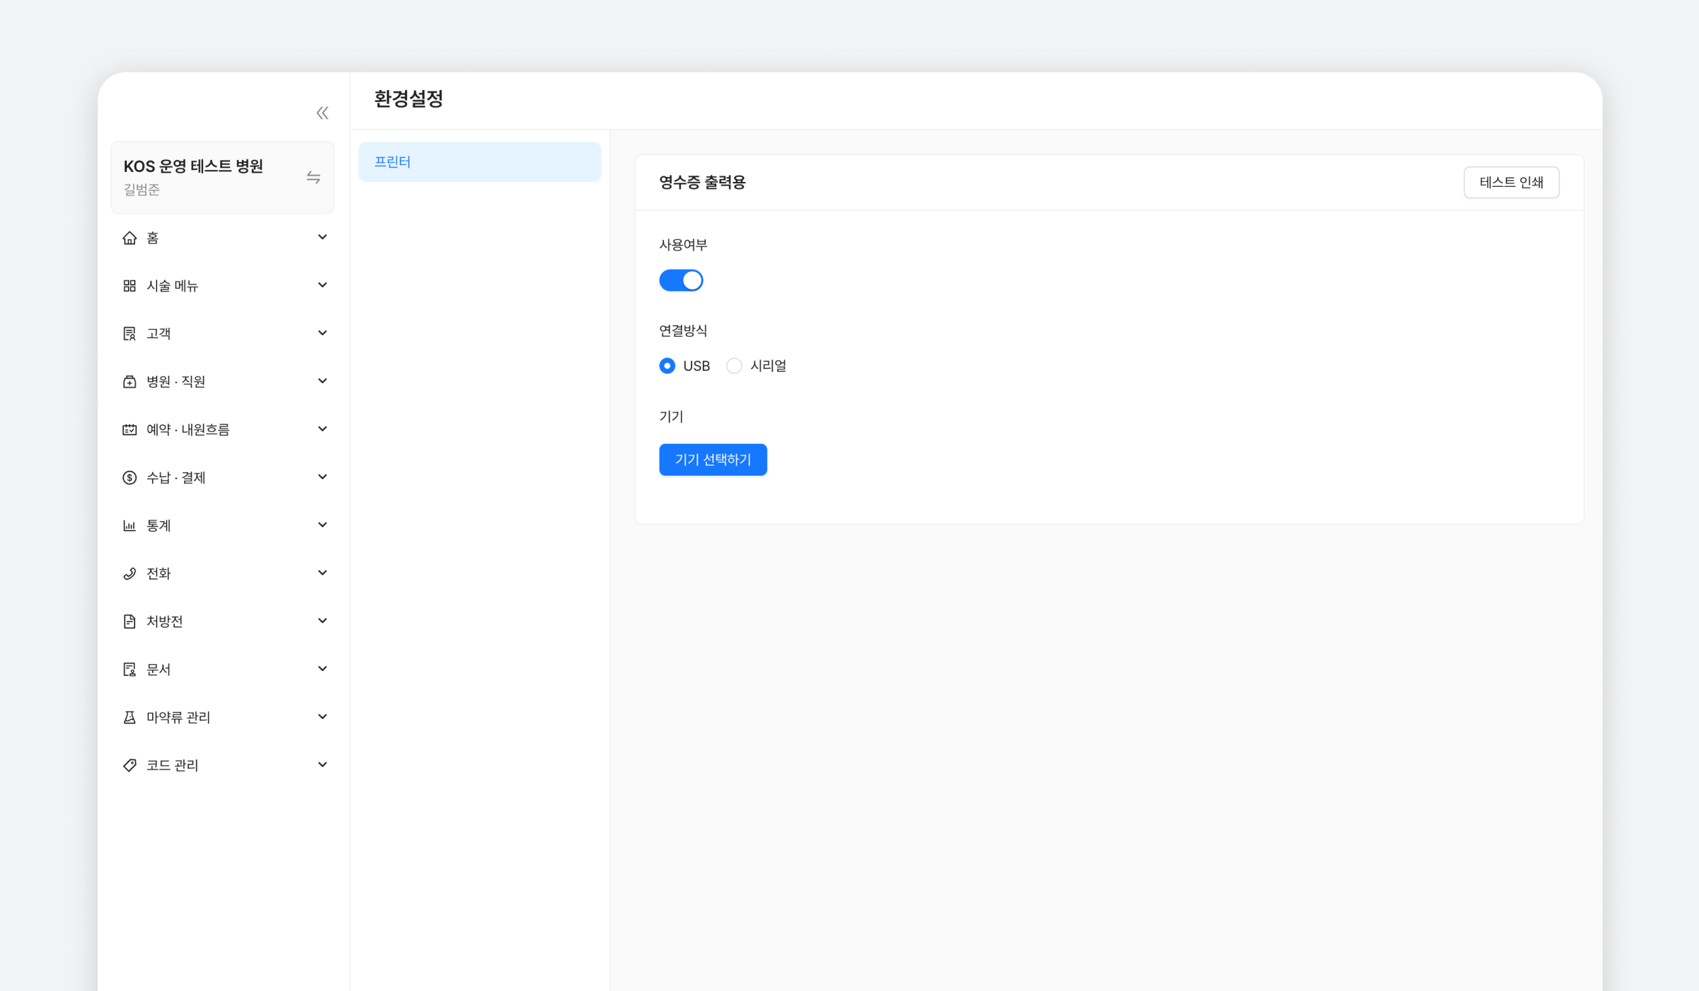Viewport: 1699px width, 991px height.
Task: Collapse the sidebar with double-chevron icon
Action: coord(322,113)
